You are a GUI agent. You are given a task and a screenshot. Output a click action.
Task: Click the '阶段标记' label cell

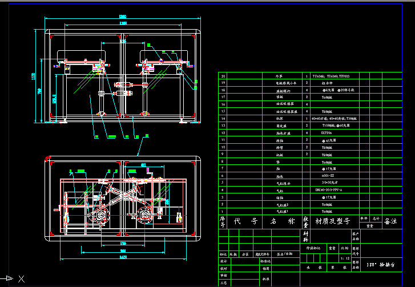coord(313,248)
